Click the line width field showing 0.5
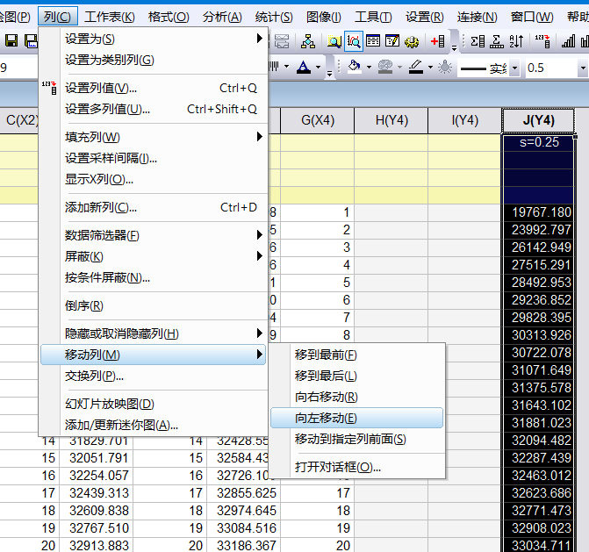 point(551,68)
